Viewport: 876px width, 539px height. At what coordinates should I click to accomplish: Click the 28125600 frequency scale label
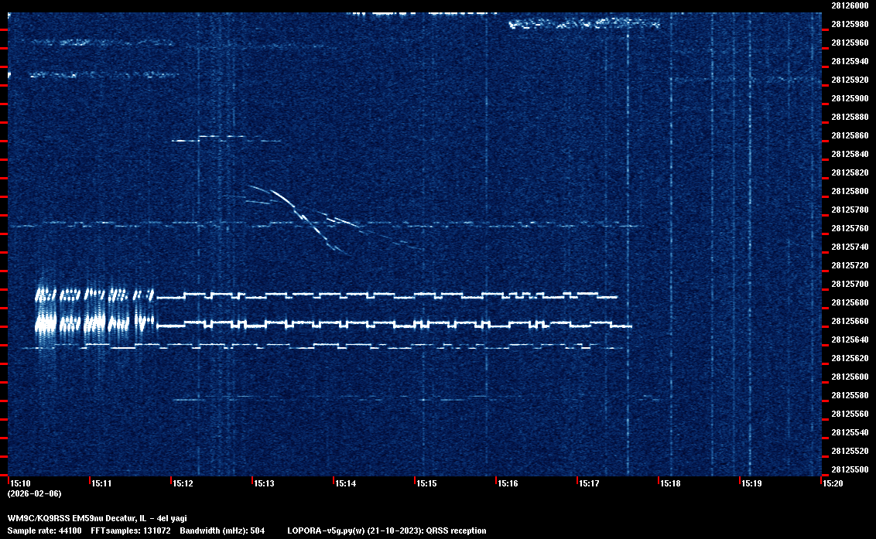(x=849, y=377)
